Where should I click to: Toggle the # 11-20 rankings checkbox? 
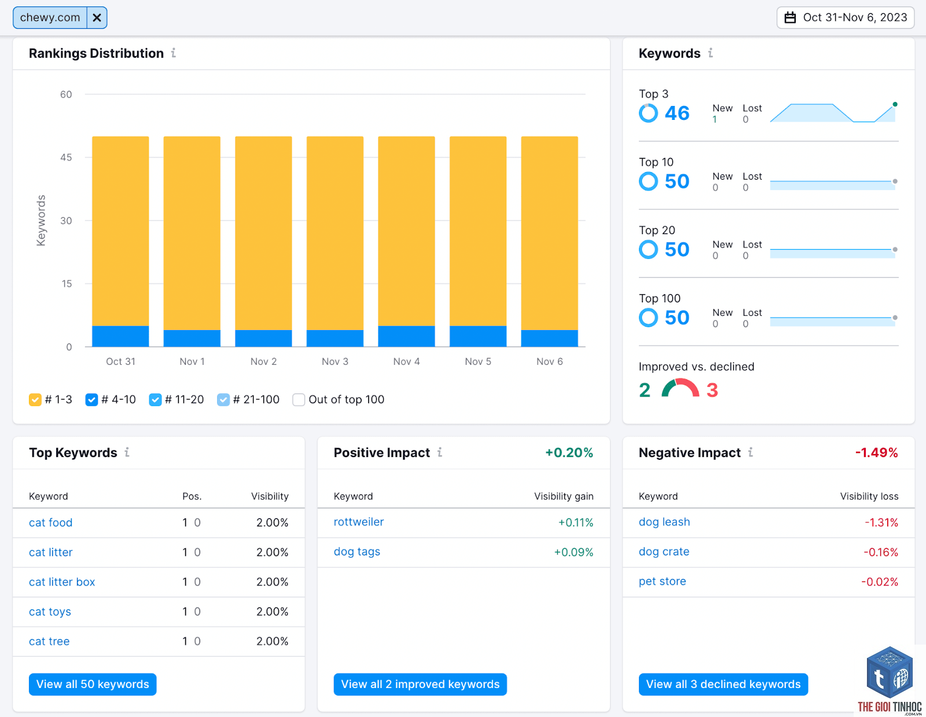155,400
